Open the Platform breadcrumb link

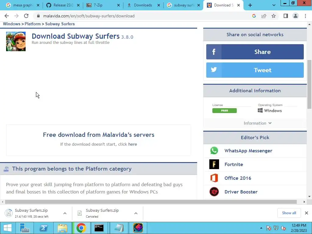[33, 24]
